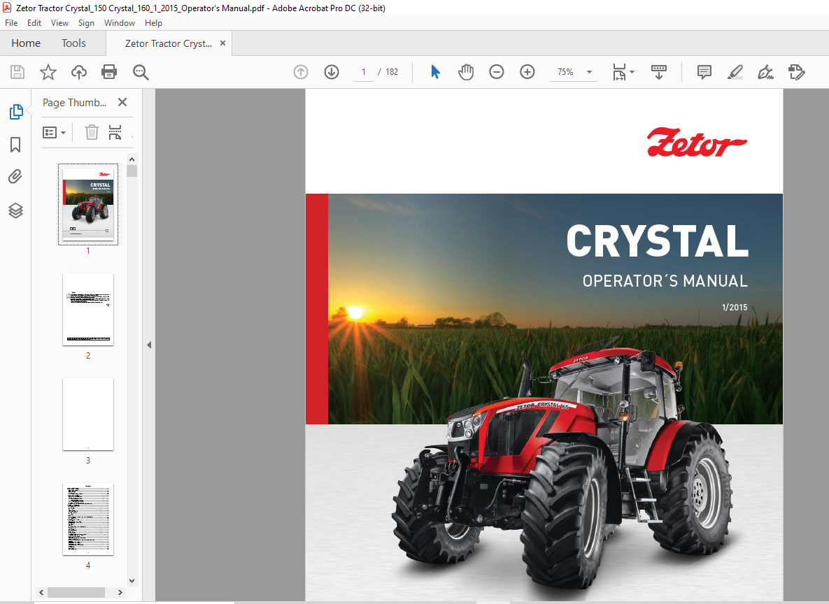Click the page number input field
This screenshot has width=829, height=604.
coord(364,72)
